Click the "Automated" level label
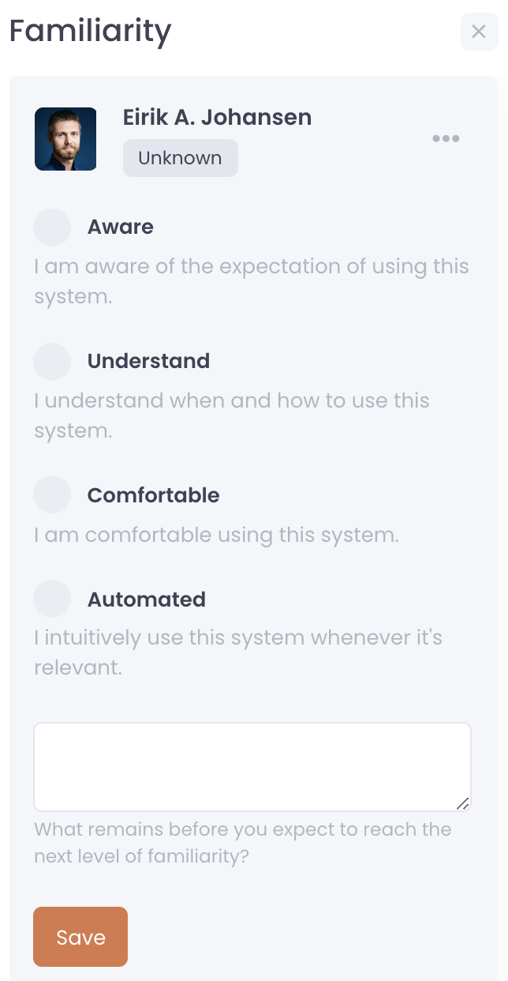 pyautogui.click(x=147, y=599)
